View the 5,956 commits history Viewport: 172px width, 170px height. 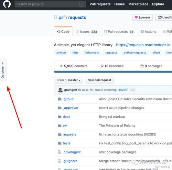click(x=74, y=66)
